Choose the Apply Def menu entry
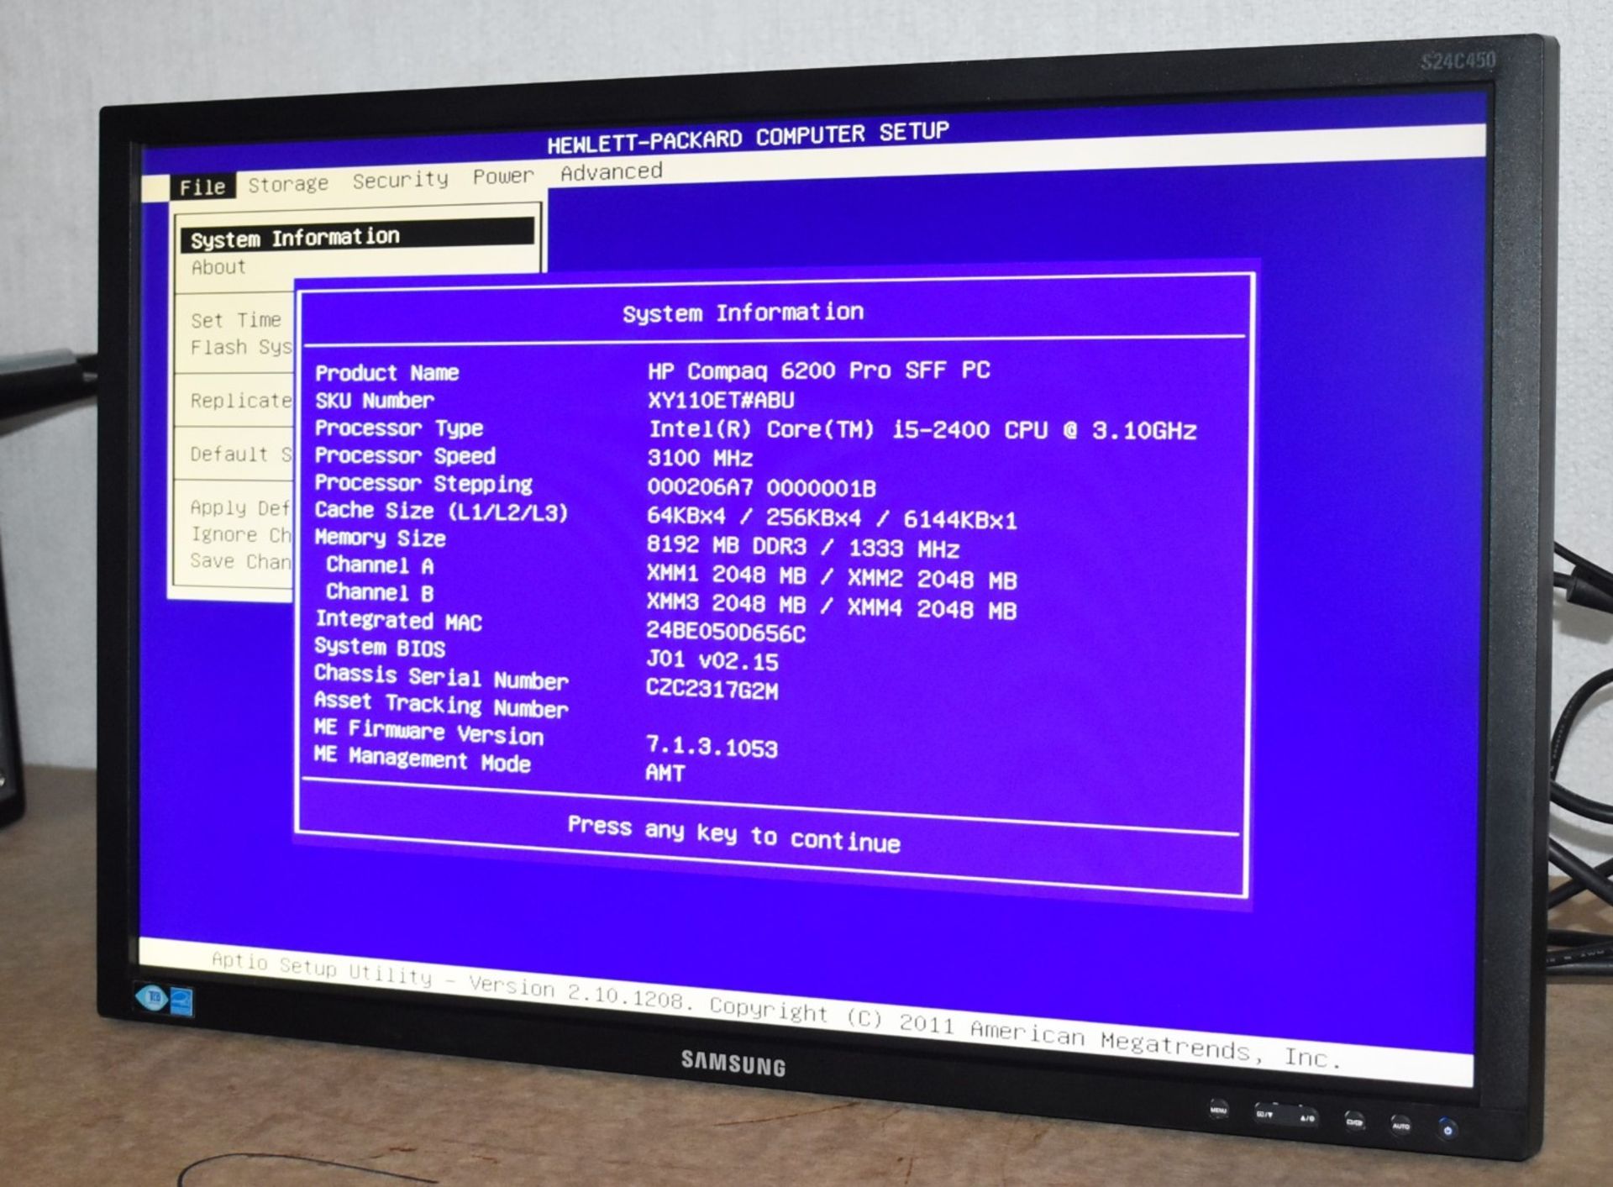This screenshot has height=1187, width=1613. click(x=240, y=508)
